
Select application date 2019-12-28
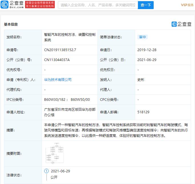tap(147, 50)
